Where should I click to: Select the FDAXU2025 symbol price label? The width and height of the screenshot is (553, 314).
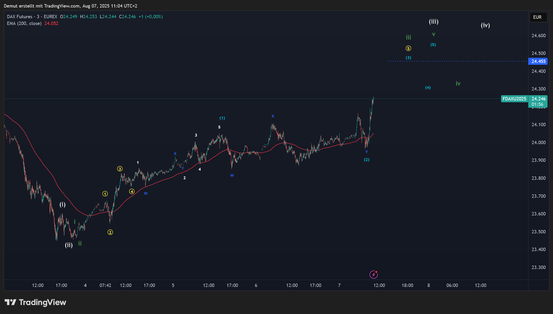[514, 99]
